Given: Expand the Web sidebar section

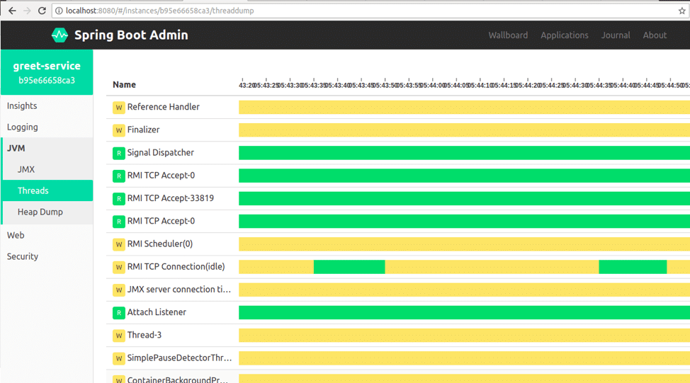Looking at the screenshot, I should (16, 235).
